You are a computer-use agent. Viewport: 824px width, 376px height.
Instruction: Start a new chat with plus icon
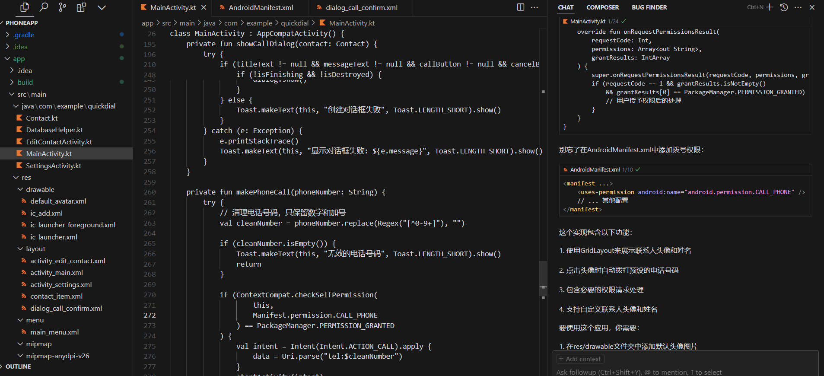[770, 7]
